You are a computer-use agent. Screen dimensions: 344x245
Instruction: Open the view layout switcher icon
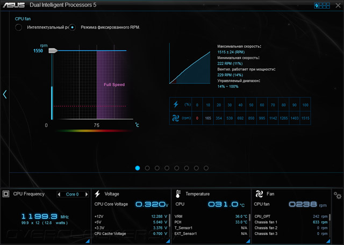click(322, 5)
